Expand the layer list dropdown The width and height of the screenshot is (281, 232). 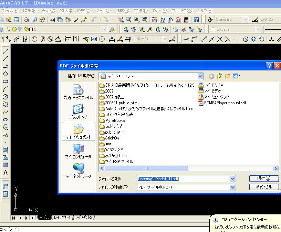[x=105, y=29]
